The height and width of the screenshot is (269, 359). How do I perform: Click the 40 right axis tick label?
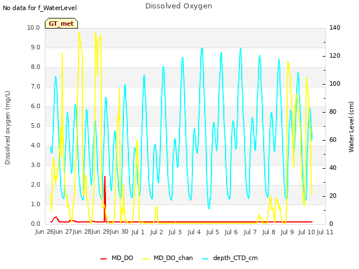pos(333,168)
